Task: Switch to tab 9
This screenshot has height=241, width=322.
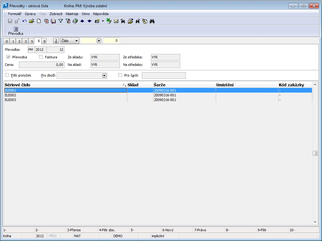Action: (44, 41)
